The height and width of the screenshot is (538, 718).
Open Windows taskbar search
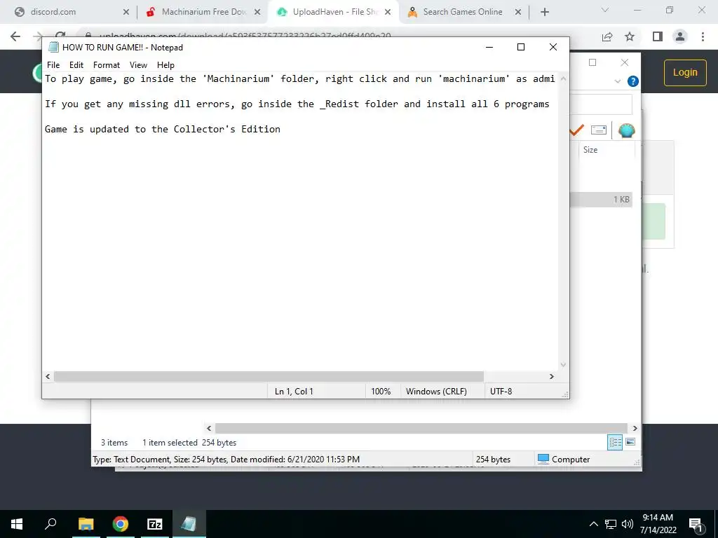50,524
